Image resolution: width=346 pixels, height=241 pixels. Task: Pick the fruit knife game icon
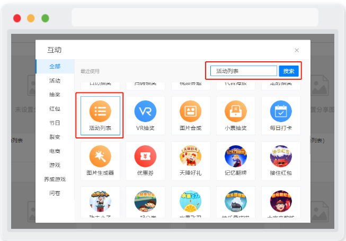(x=190, y=201)
